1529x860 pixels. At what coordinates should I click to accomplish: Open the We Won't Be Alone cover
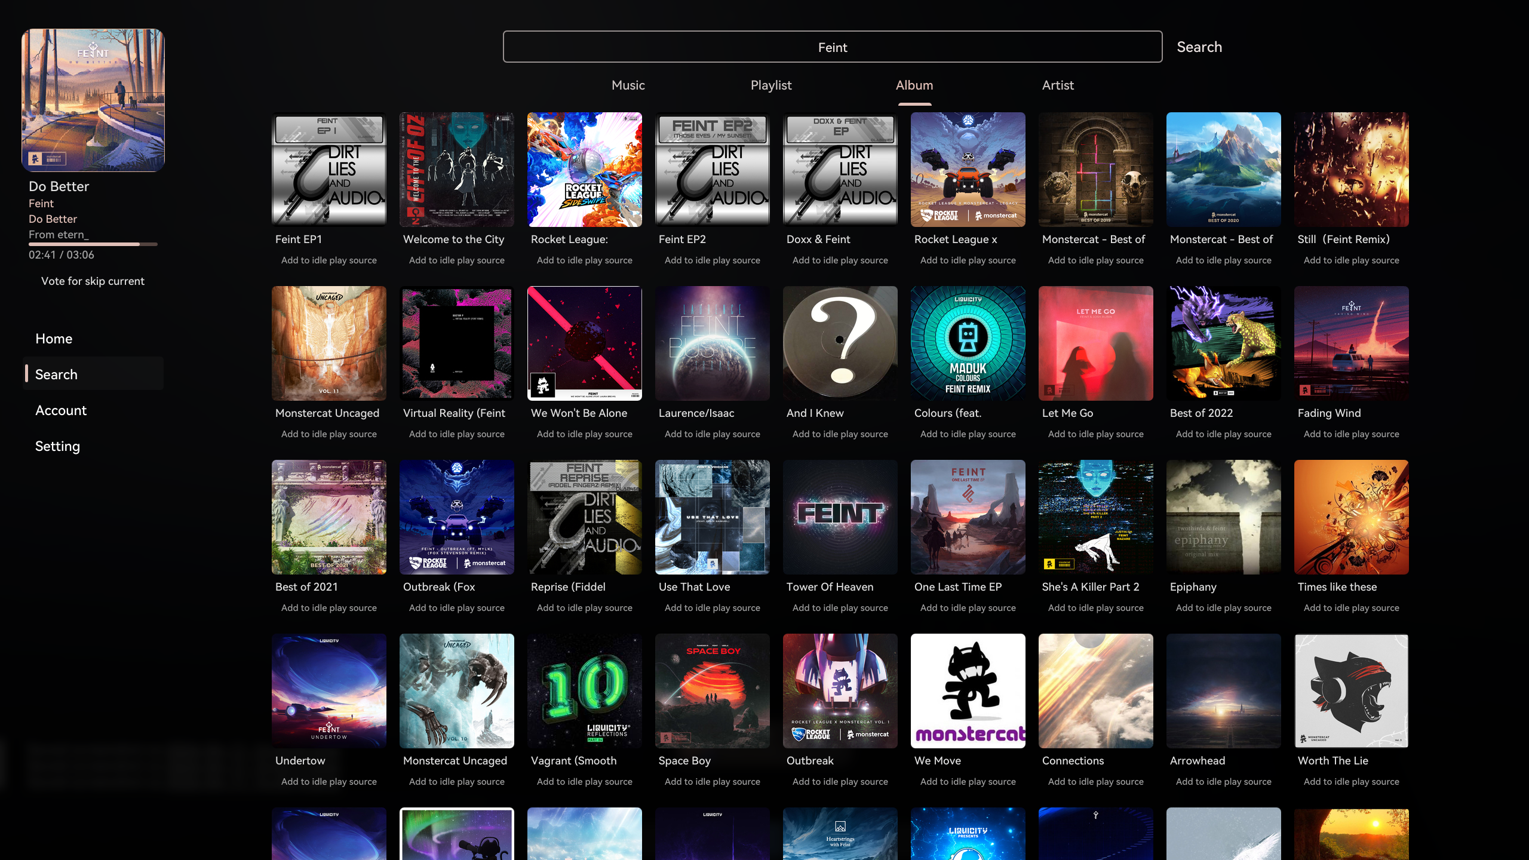click(585, 343)
